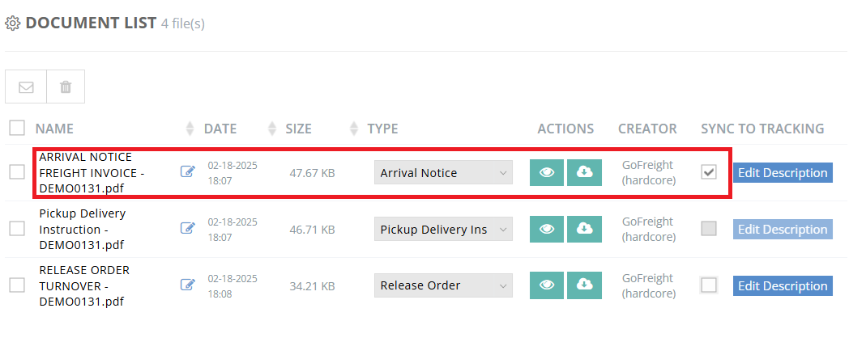Image resolution: width=866 pixels, height=359 pixels.
Task: Sort documents by the Size column
Action: coord(298,129)
